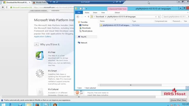Select Network in the navigation pane
189x106 pixels.
(84, 43)
